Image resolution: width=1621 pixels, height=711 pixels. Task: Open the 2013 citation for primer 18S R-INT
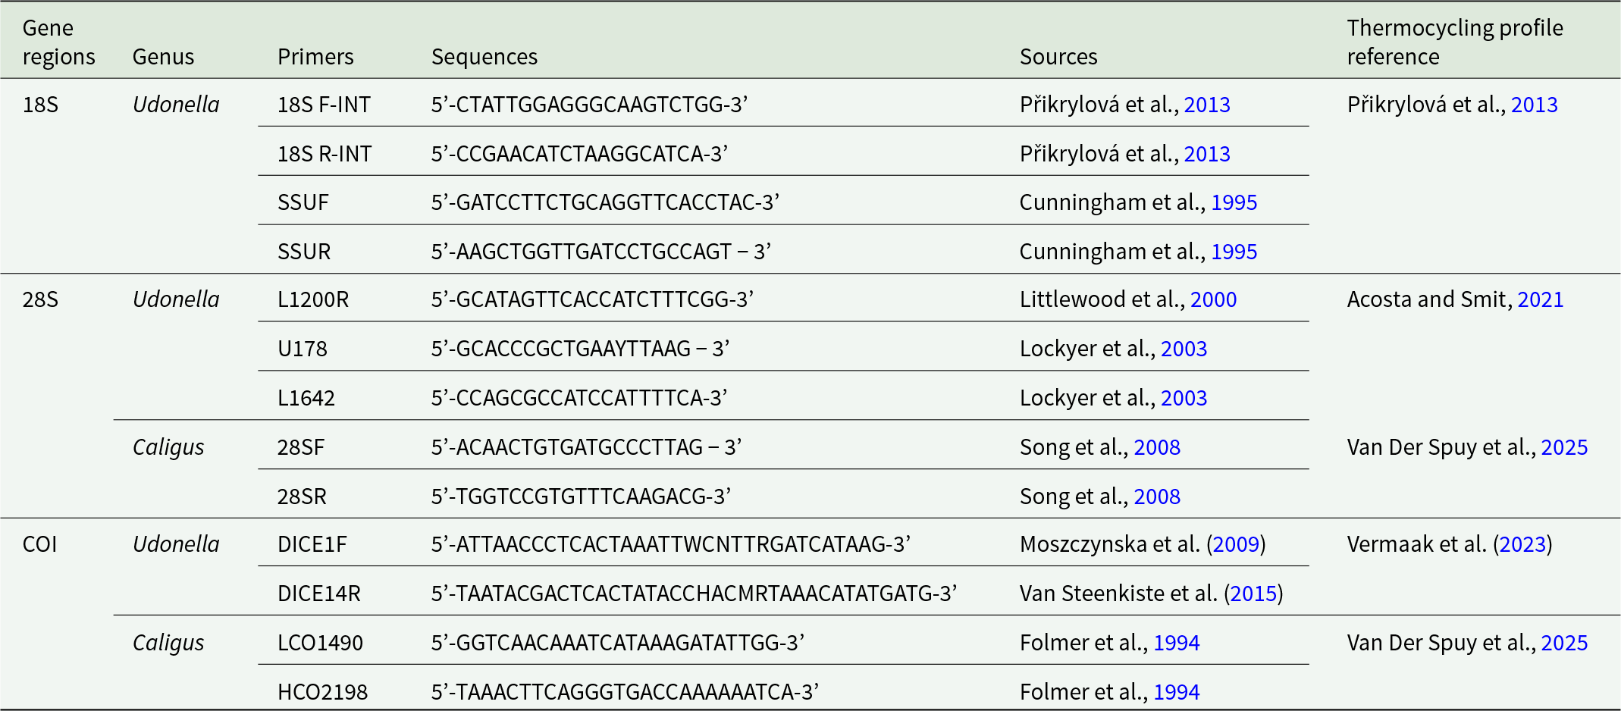pos(1207,154)
